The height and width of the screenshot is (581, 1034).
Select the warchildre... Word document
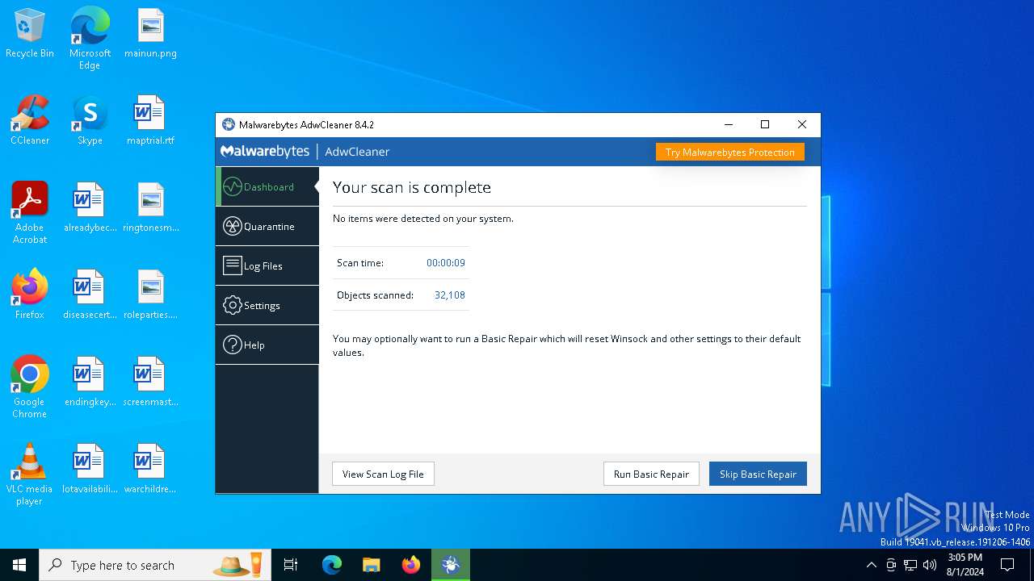[150, 469]
